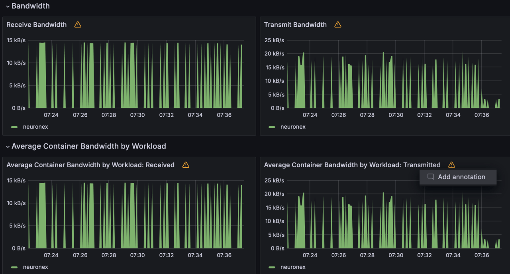The image size is (510, 274).
Task: Click green neuronex color swatch in Transmit Bandwidth
Action: [x=272, y=127]
